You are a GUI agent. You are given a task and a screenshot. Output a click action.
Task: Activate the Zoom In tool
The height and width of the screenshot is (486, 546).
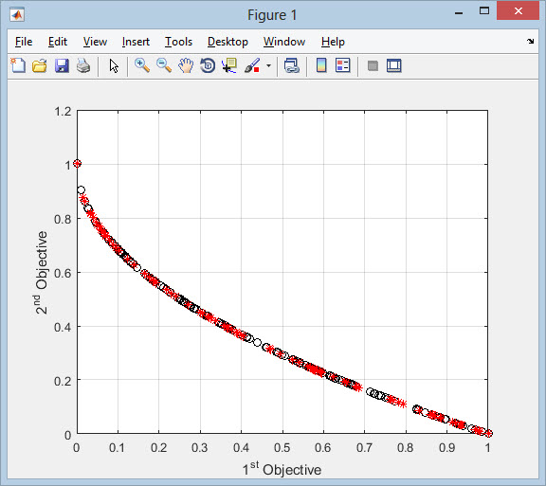(142, 65)
